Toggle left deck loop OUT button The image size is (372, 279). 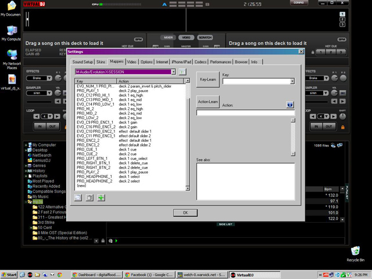tap(52, 127)
